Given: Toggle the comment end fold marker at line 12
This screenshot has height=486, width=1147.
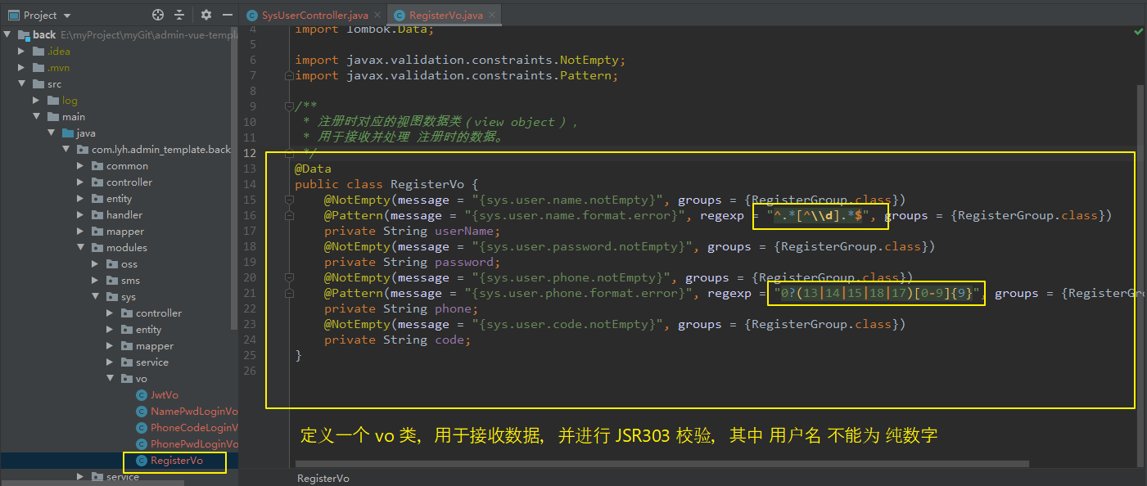Looking at the screenshot, I should (x=288, y=153).
